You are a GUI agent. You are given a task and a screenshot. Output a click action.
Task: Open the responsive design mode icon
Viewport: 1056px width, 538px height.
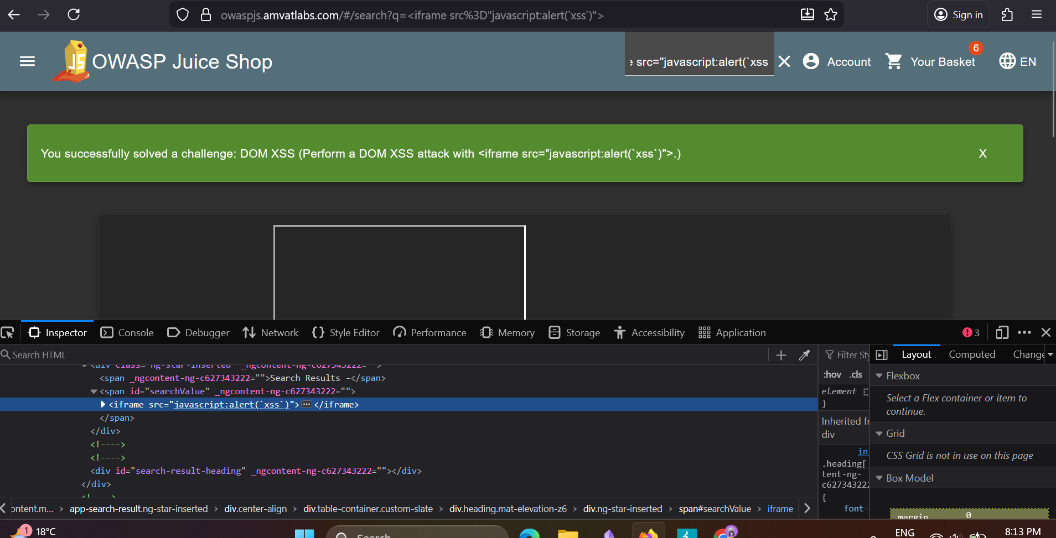pos(1002,332)
